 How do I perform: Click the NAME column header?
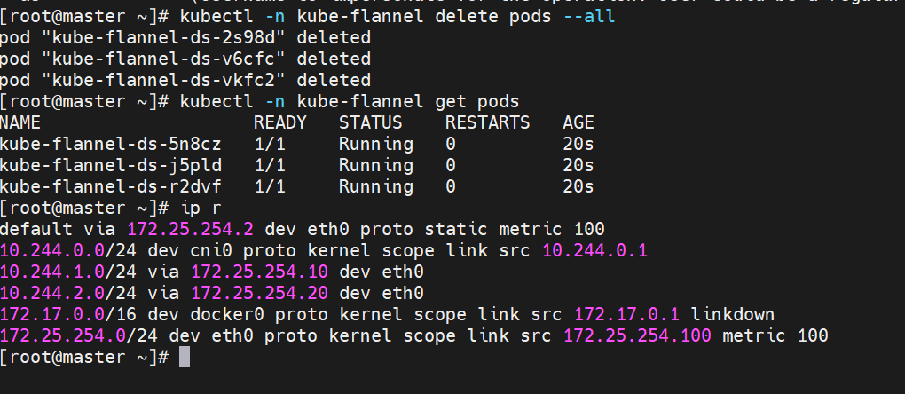(20, 122)
